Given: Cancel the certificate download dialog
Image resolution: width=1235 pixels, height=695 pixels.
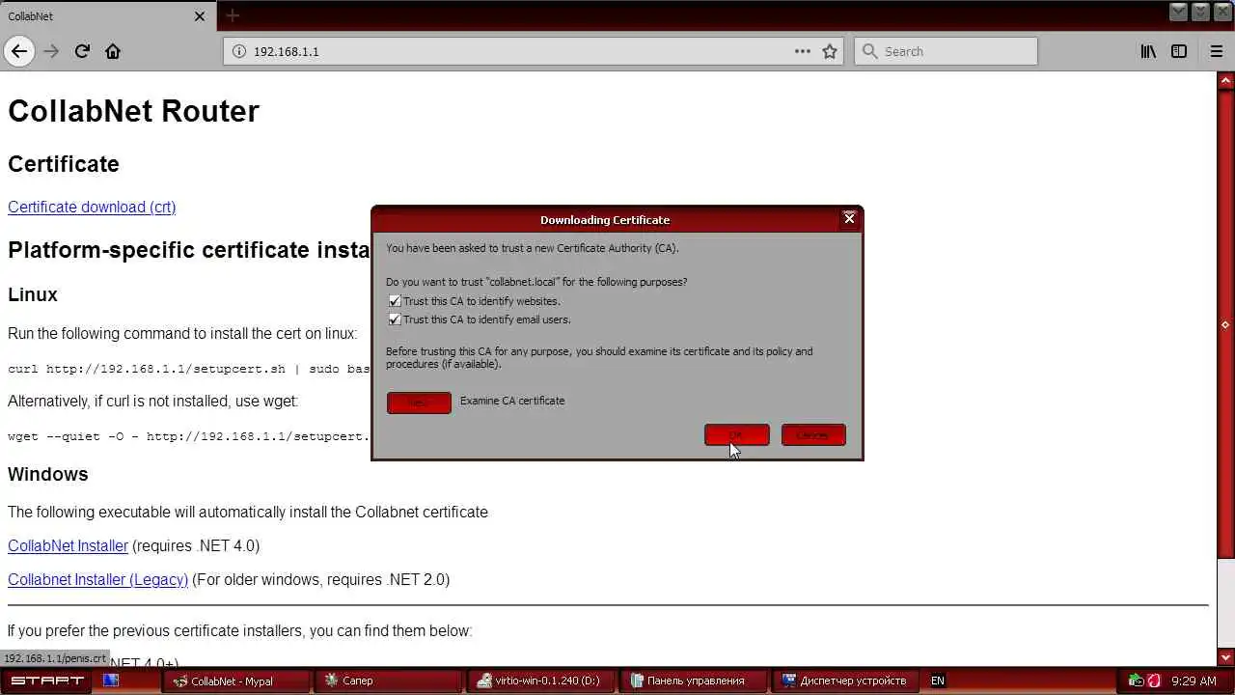Looking at the screenshot, I should (813, 435).
